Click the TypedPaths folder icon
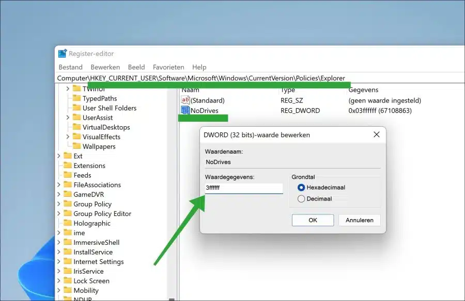Viewport: 465px width, 301px height. coord(77,98)
